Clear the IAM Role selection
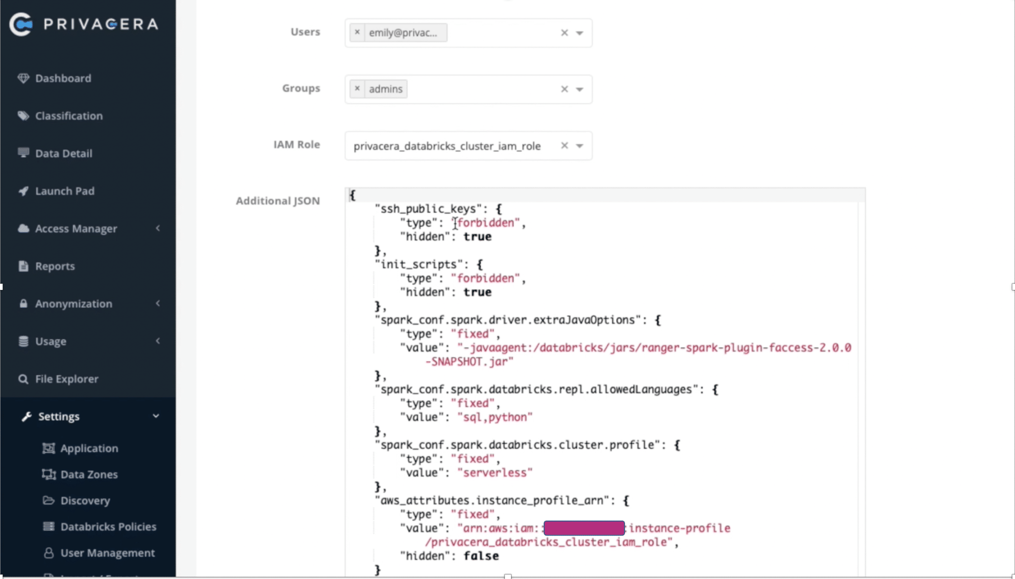1015x579 pixels. [x=564, y=145]
